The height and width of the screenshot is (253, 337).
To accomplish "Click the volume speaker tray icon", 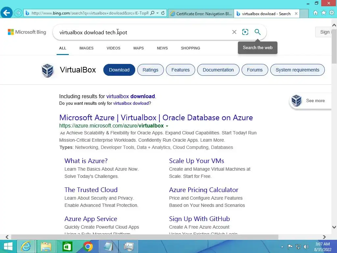I will point(306,247).
